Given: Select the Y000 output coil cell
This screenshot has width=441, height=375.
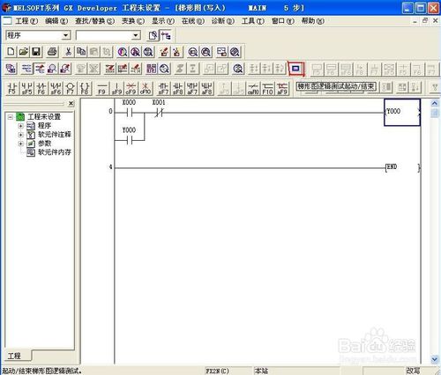Looking at the screenshot, I should click(402, 113).
